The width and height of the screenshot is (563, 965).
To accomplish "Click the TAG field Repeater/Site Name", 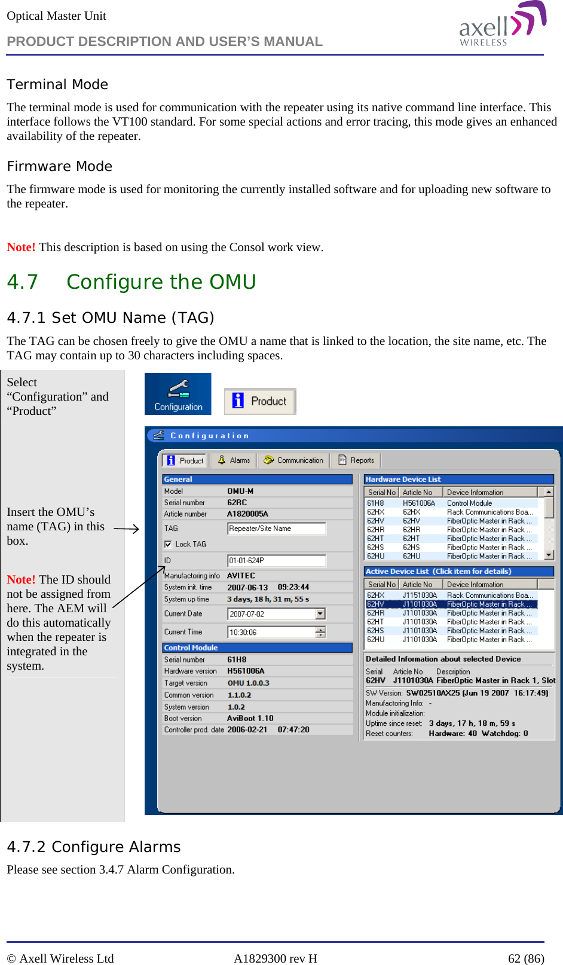I will (x=277, y=529).
